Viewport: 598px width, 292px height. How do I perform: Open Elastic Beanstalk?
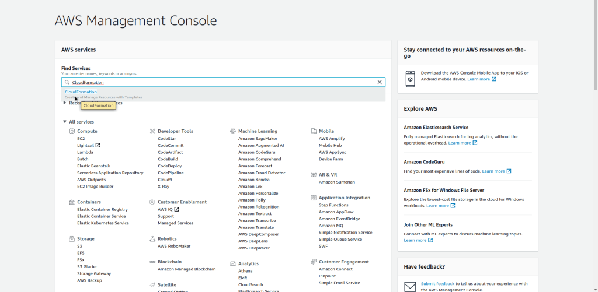point(94,166)
